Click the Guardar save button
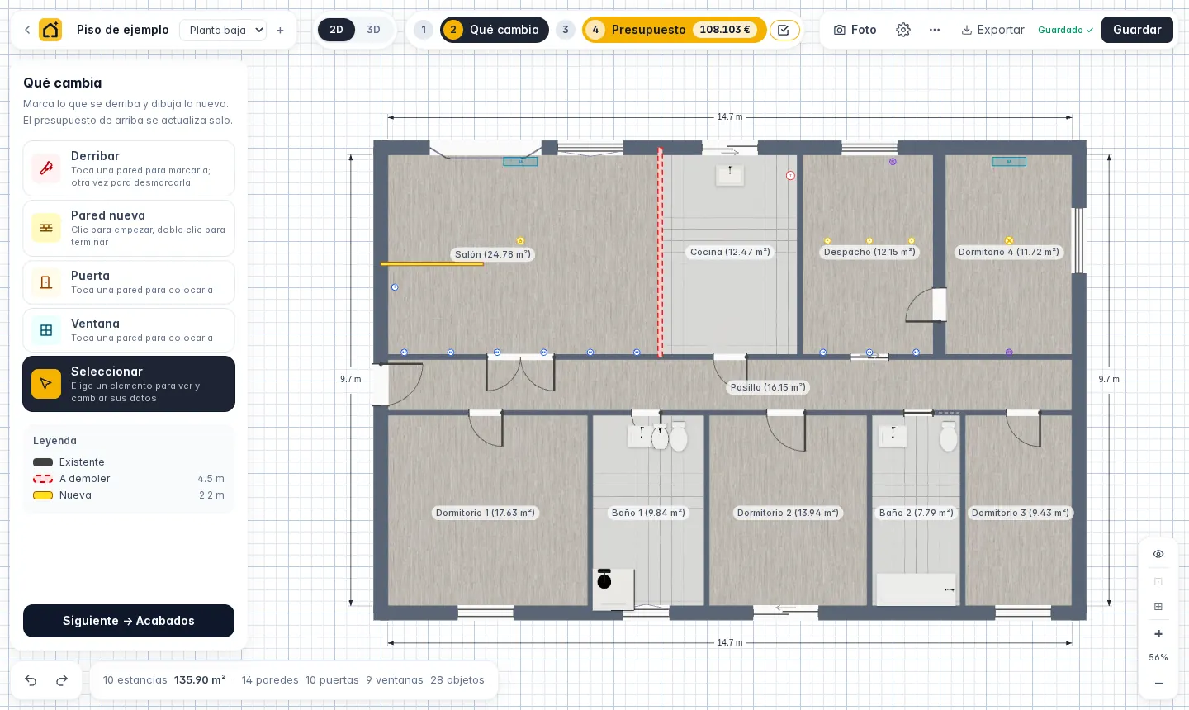This screenshot has height=710, width=1189. click(x=1137, y=30)
